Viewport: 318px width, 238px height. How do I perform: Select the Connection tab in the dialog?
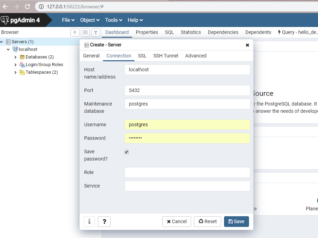coord(119,56)
